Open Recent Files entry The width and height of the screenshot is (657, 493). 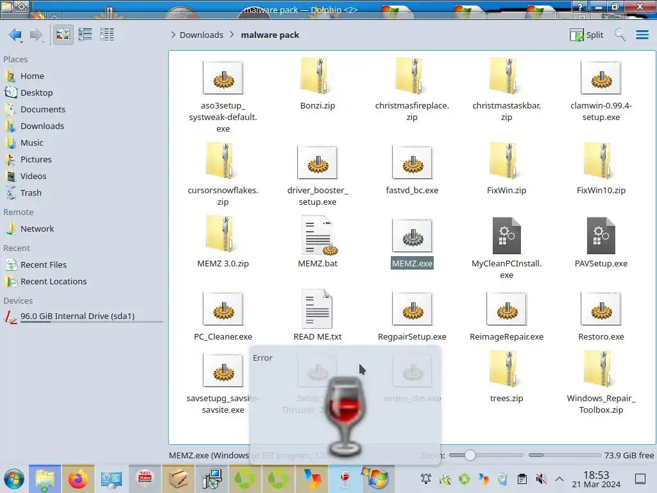click(x=43, y=265)
